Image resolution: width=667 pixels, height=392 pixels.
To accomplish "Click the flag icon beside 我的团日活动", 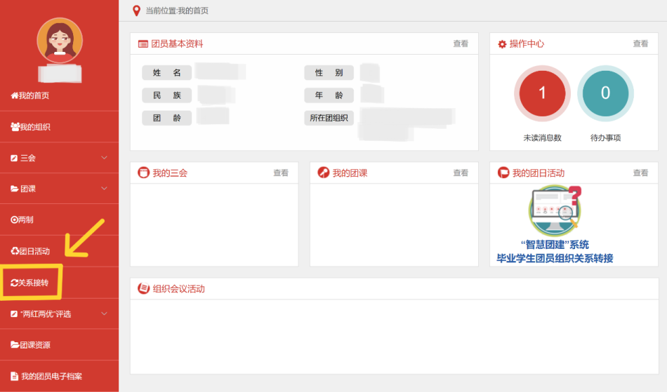I will coord(503,173).
